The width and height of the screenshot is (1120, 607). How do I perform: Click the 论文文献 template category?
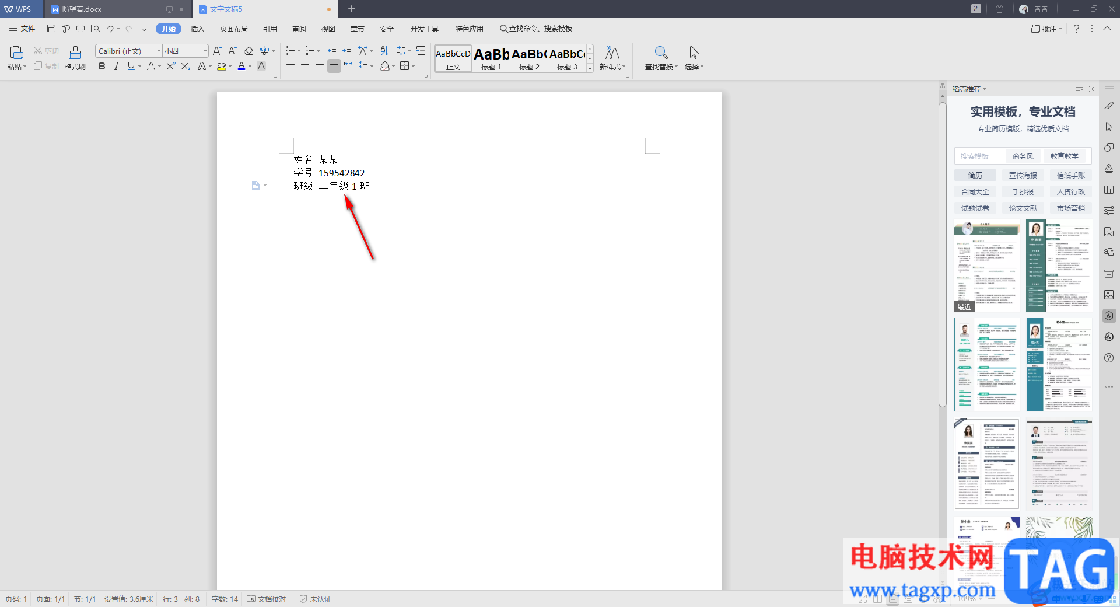coord(1023,208)
